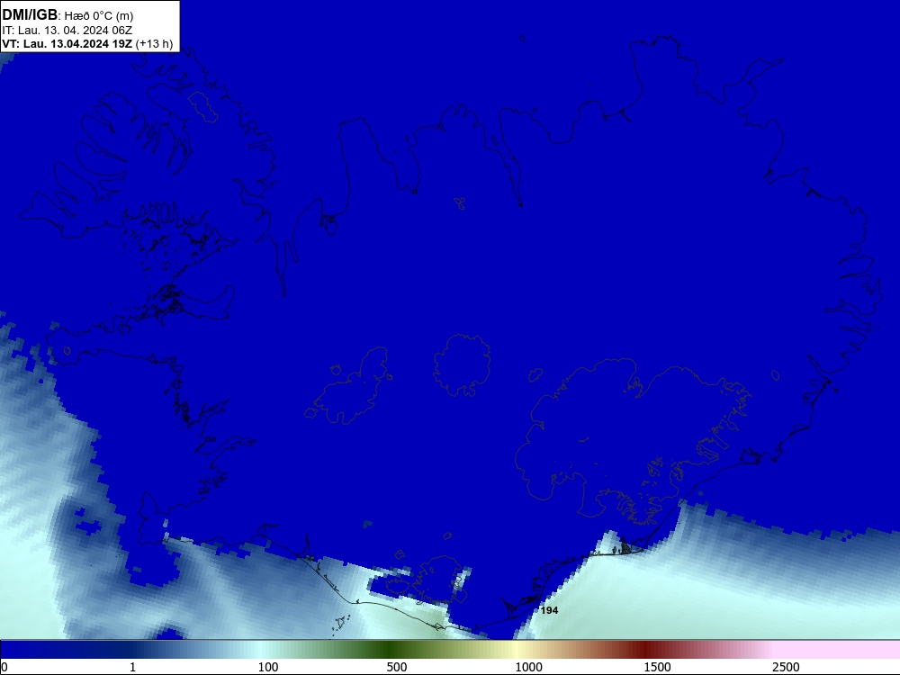Click the legend label 500

[397, 667]
